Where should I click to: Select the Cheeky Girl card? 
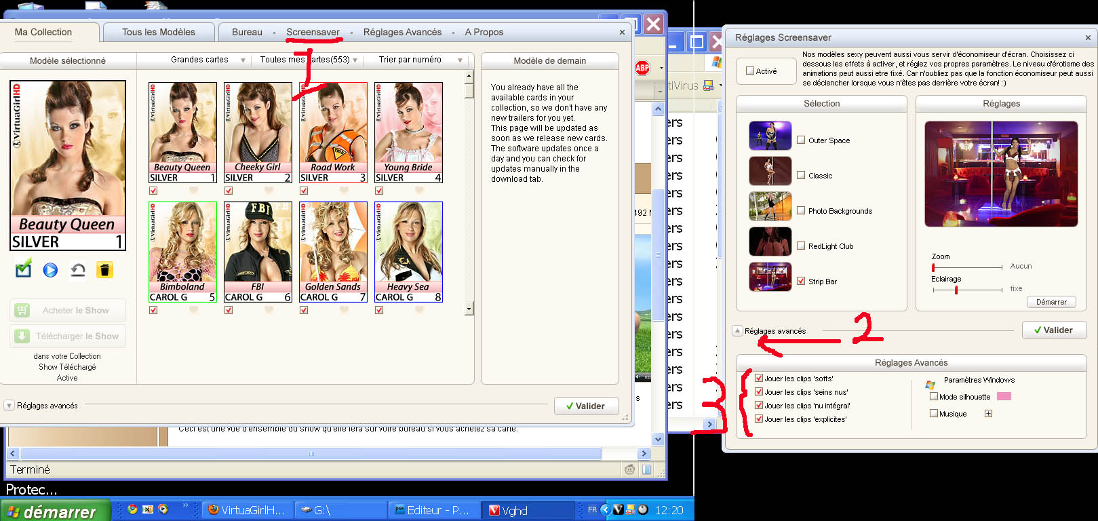point(258,133)
